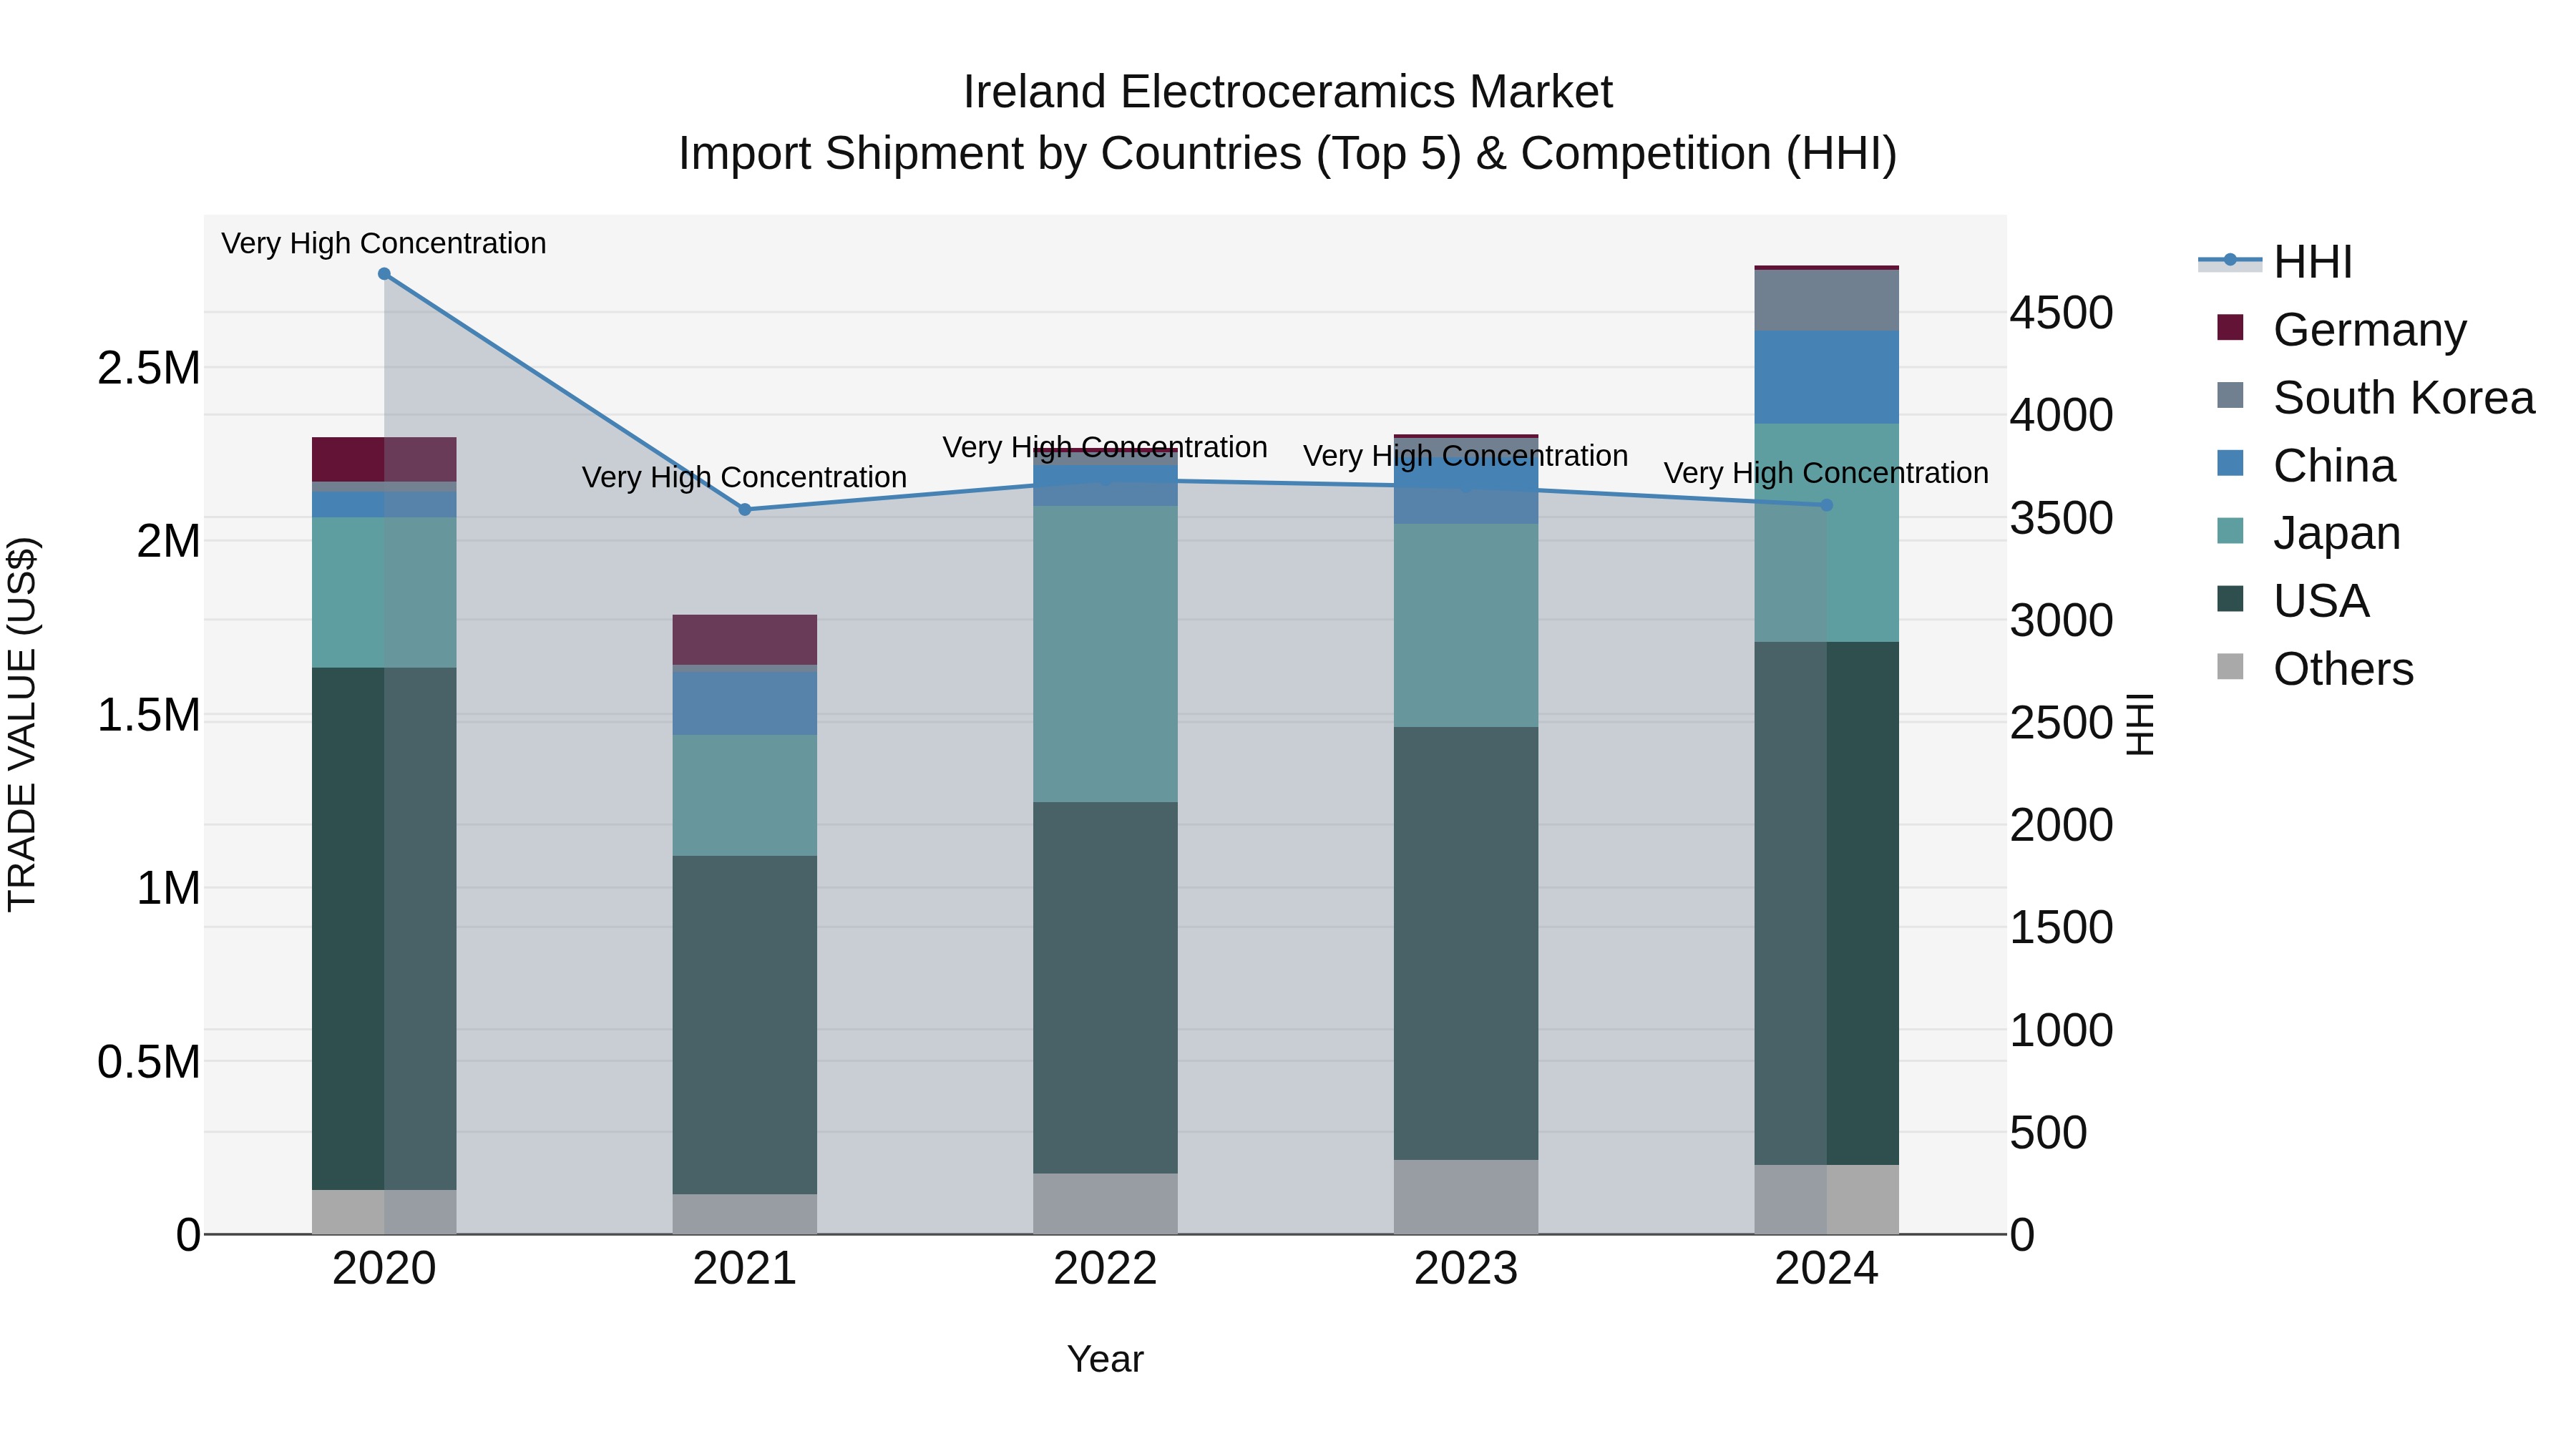The image size is (2576, 1449).
Task: Click the TRADE VALUE (US$) axis title
Action: point(22,725)
